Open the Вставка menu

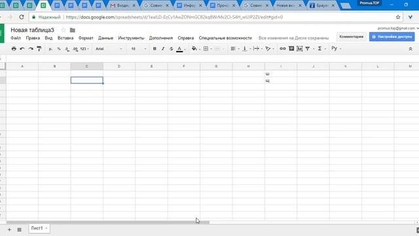point(65,38)
